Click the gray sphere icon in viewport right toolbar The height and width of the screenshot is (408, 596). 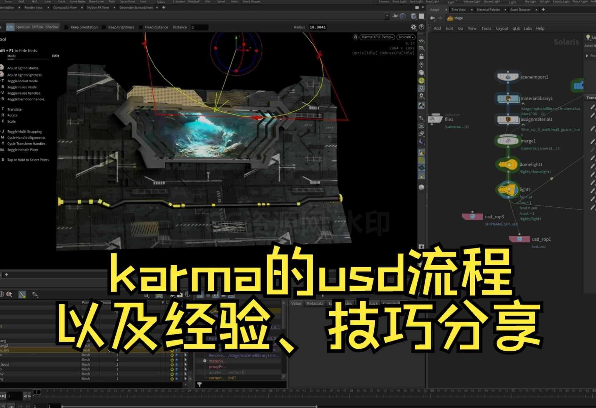[x=421, y=187]
